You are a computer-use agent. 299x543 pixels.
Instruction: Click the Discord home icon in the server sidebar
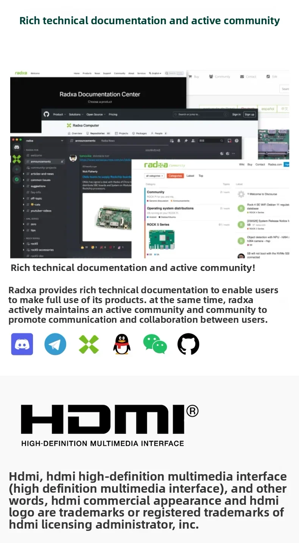coord(17,148)
